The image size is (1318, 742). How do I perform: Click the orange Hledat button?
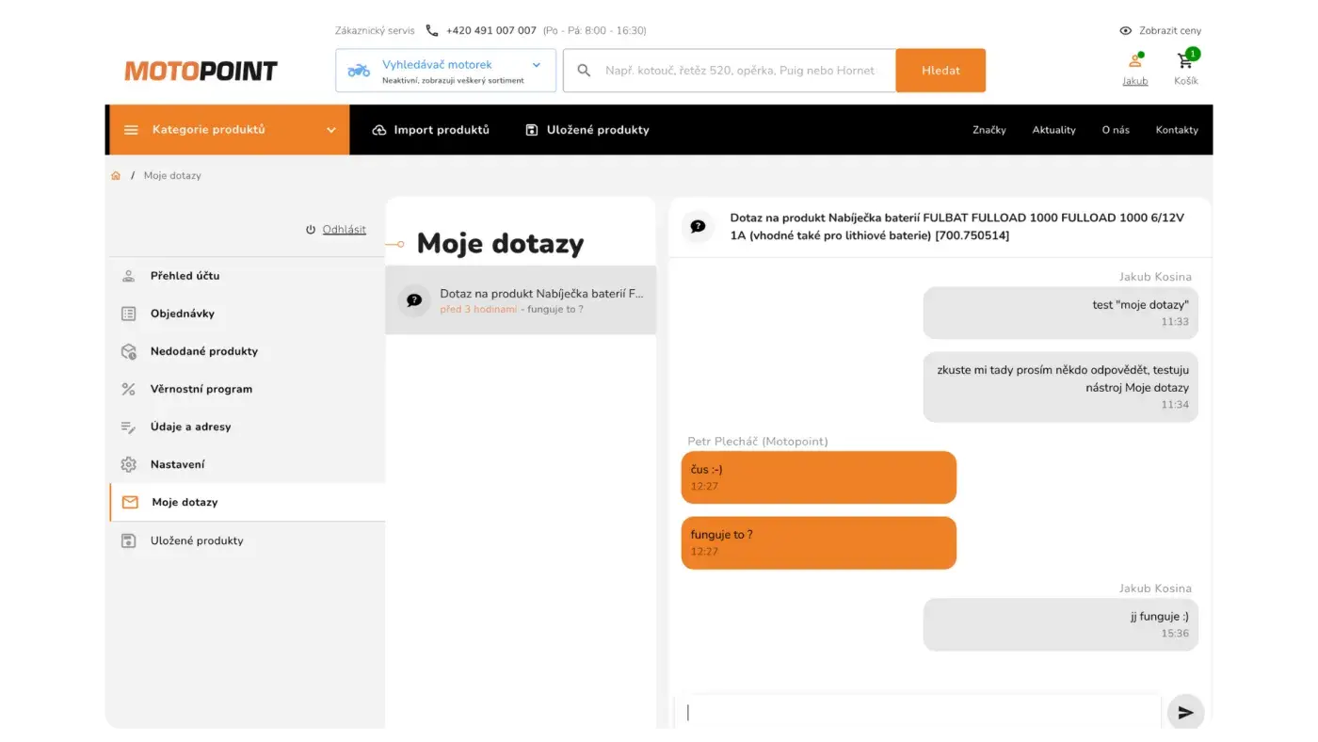[940, 71]
